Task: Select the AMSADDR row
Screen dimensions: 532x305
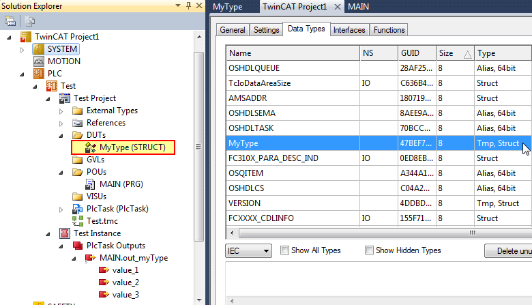Action: pyautogui.click(x=379, y=98)
